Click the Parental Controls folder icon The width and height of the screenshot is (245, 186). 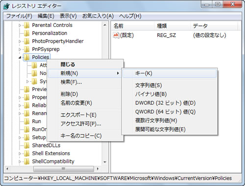click(x=26, y=25)
